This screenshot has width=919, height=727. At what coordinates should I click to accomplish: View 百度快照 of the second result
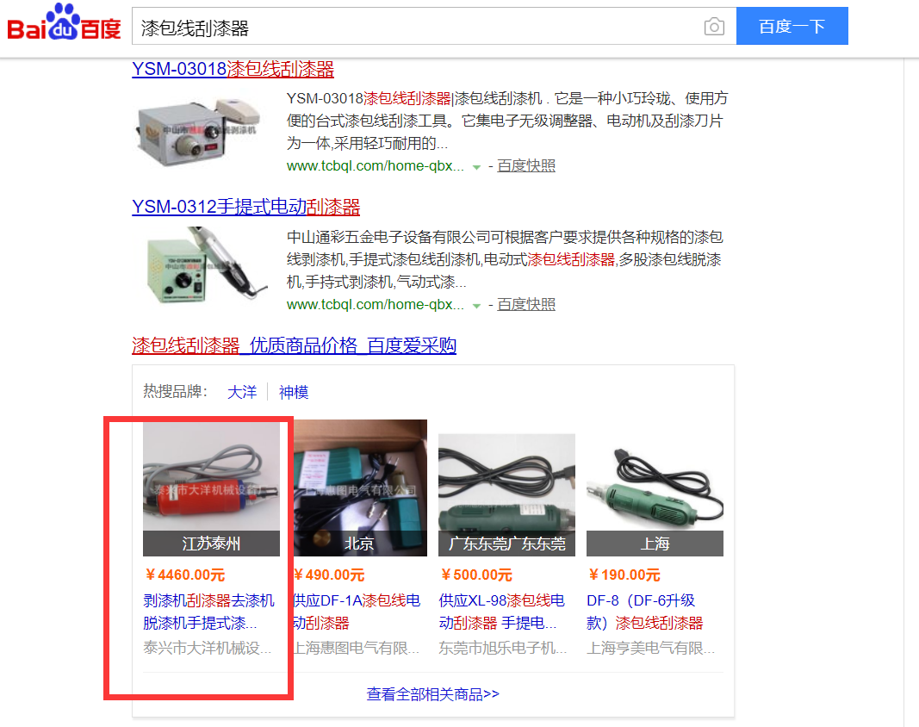[x=525, y=305]
